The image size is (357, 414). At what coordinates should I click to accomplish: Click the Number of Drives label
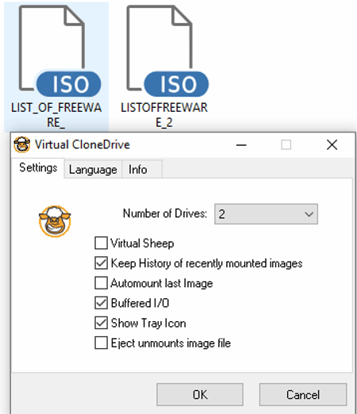(x=165, y=213)
